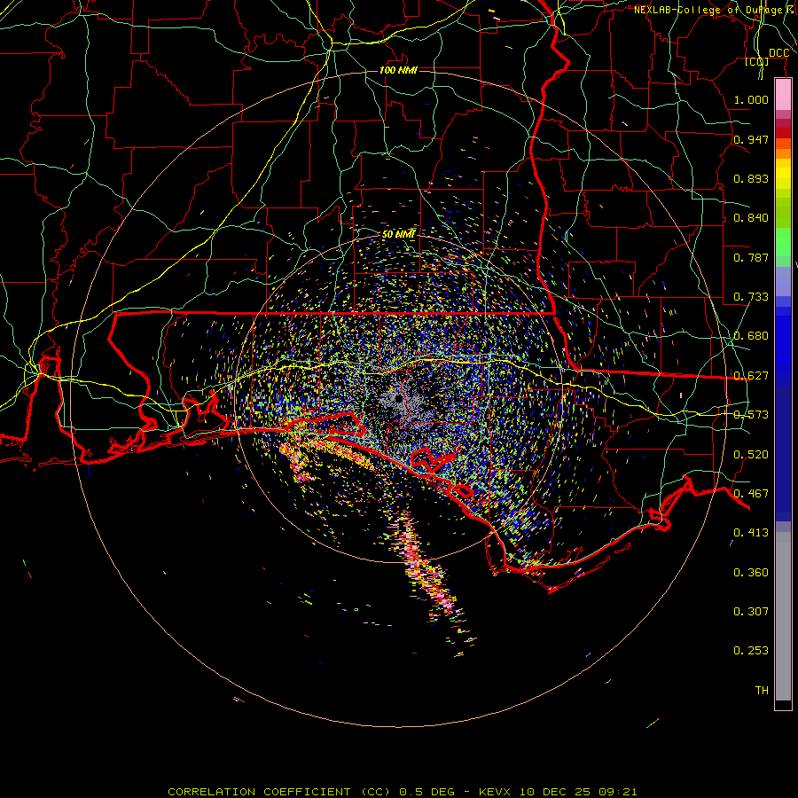Click the 0.840 color scale value
The width and height of the screenshot is (798, 798).
pyautogui.click(x=751, y=218)
